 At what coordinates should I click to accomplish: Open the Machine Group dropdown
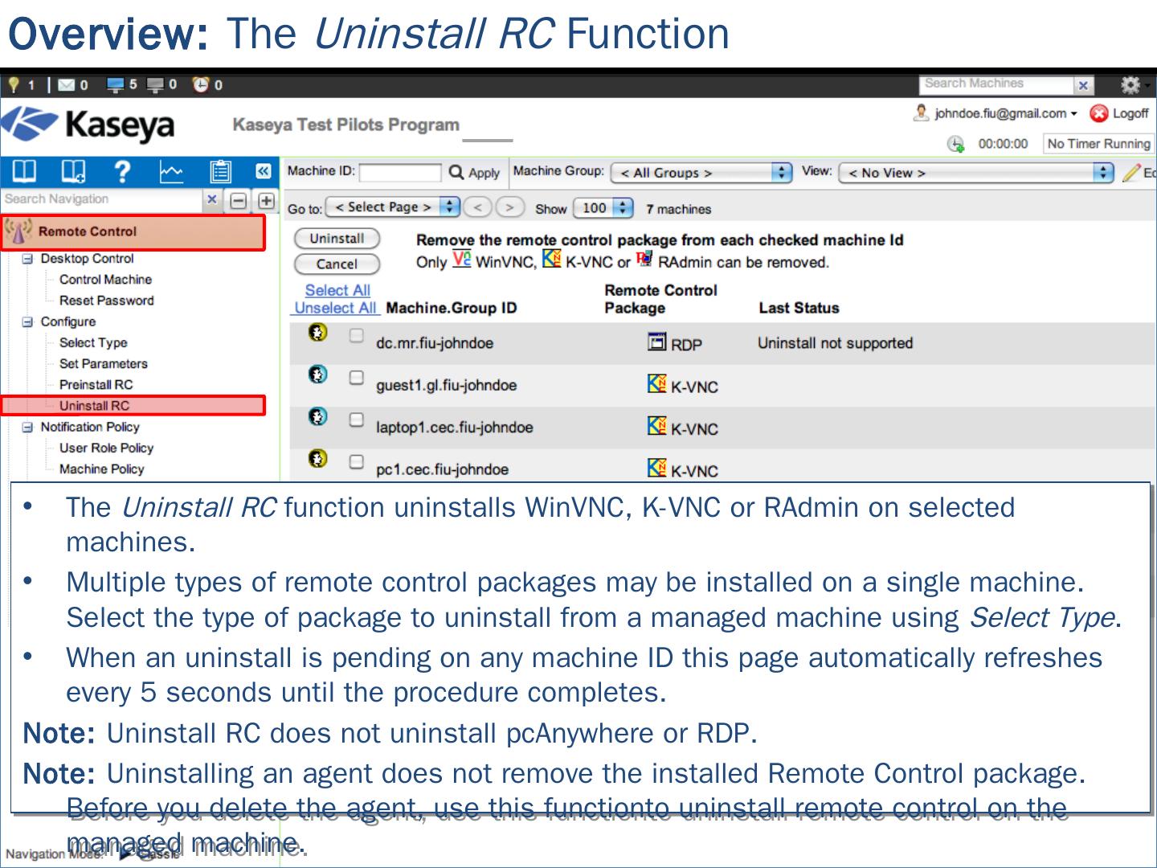point(701,173)
